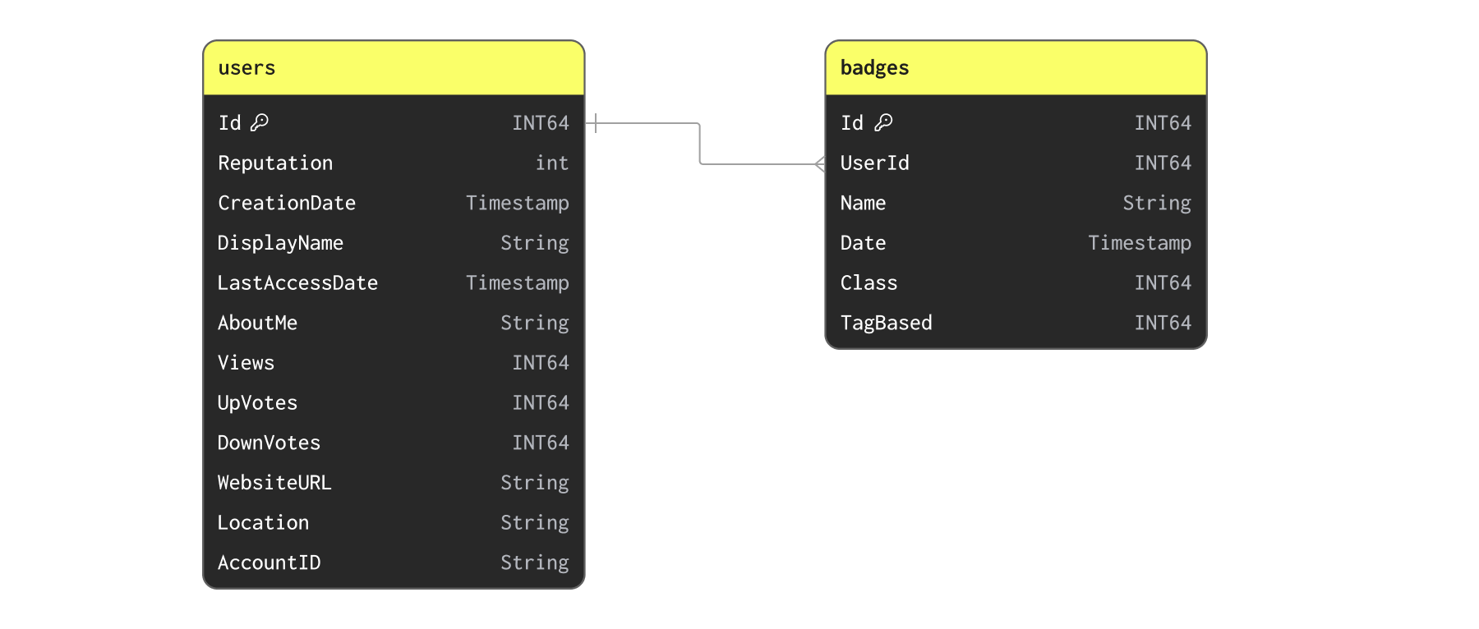
Task: Click the WebsiteURL field
Action: (274, 483)
